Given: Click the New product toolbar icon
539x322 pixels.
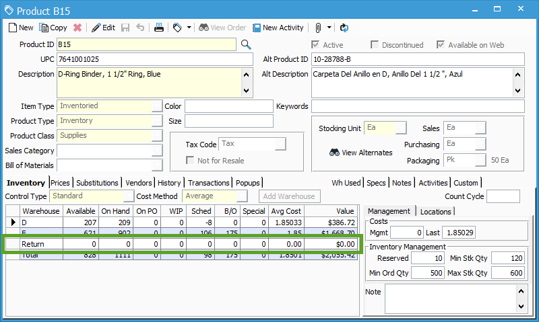Looking at the screenshot, I should coord(20,28).
